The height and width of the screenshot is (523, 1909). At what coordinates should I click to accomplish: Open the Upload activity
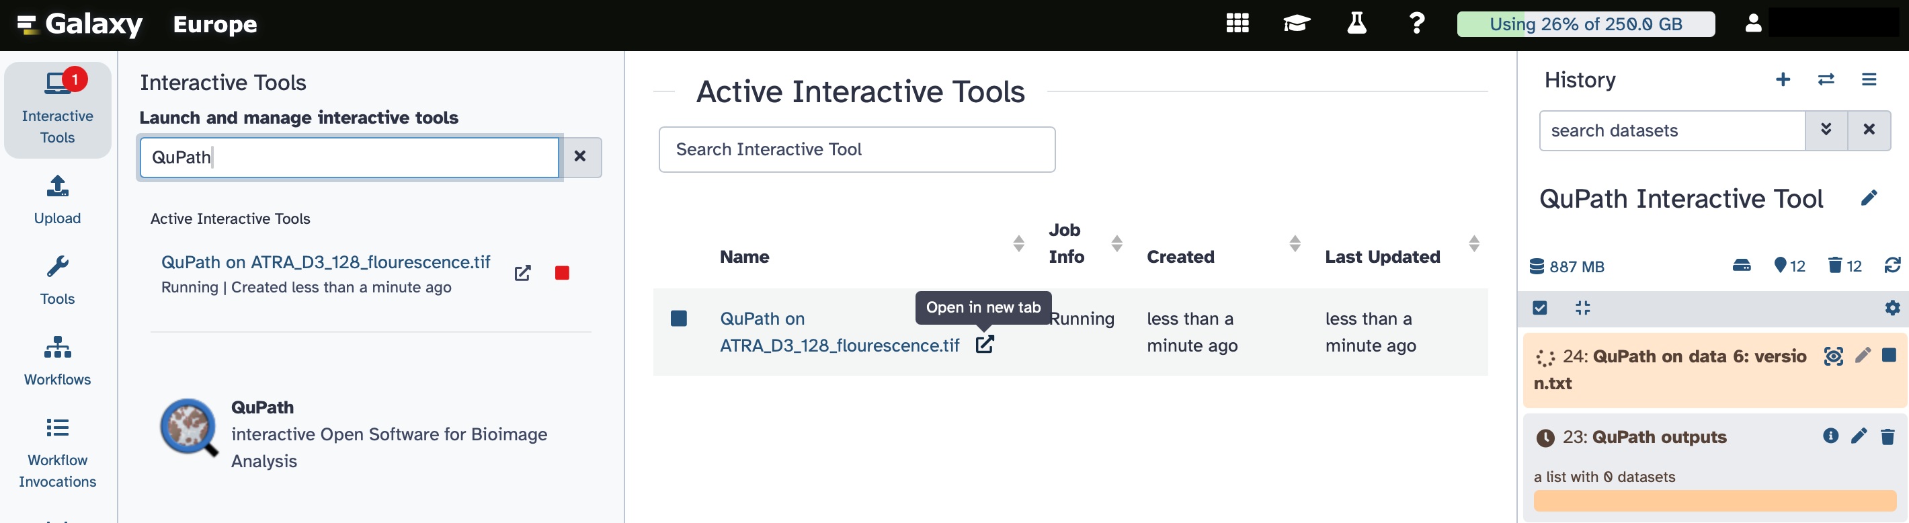(x=58, y=200)
